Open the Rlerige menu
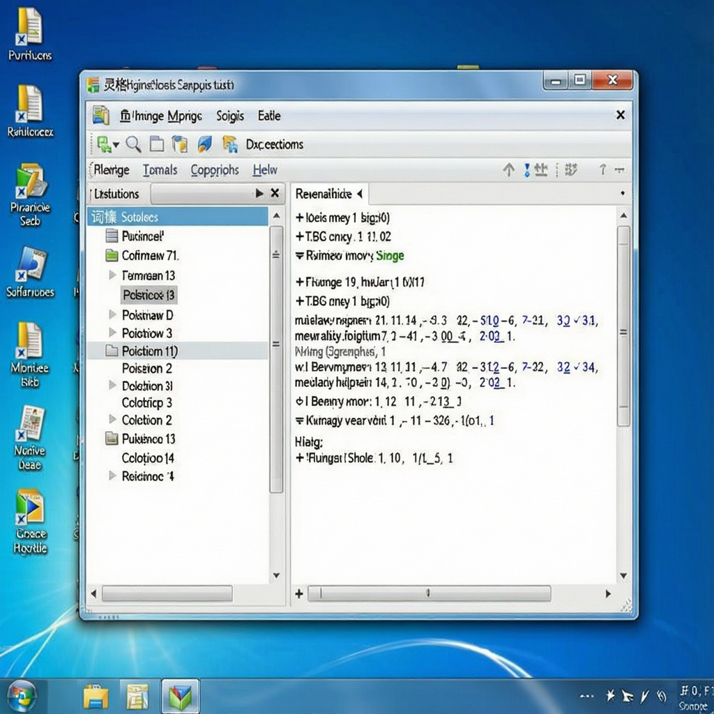This screenshot has width=714, height=714. pos(112,170)
